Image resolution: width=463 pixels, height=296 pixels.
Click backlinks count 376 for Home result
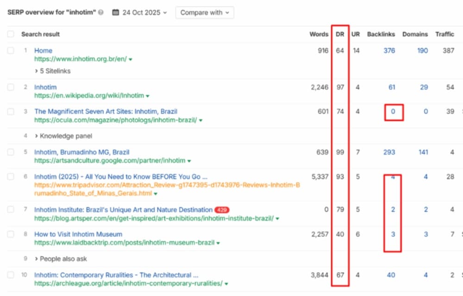[x=389, y=51]
